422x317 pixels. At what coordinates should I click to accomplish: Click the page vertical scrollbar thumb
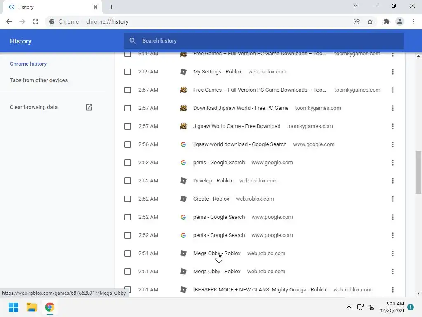[x=418, y=173]
